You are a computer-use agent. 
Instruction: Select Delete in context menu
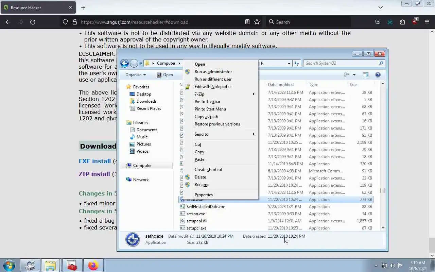pos(221,177)
